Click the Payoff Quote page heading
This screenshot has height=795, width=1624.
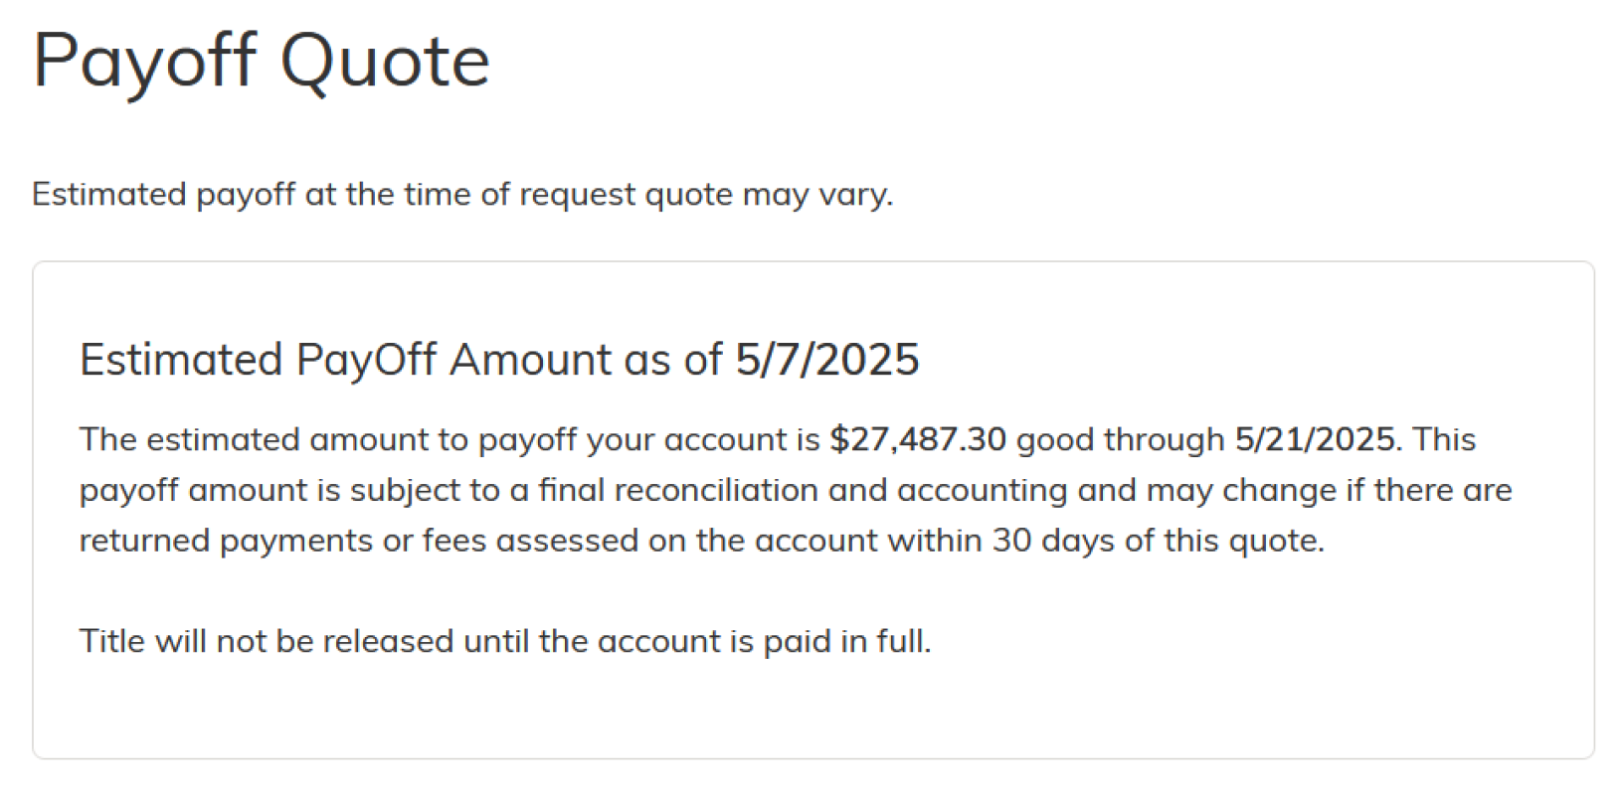click(x=261, y=62)
